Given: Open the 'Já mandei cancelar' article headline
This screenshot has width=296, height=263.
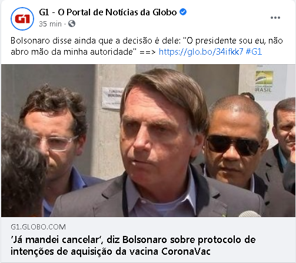Looking at the screenshot, I should click(x=133, y=245).
